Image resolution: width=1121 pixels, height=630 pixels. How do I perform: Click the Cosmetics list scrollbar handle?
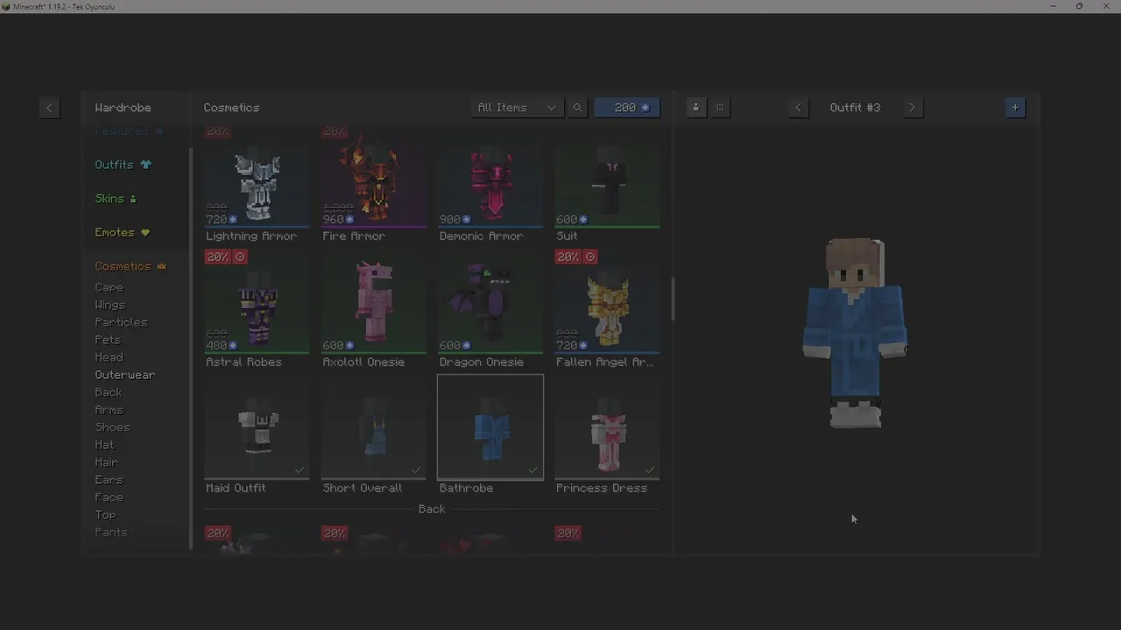(x=673, y=299)
